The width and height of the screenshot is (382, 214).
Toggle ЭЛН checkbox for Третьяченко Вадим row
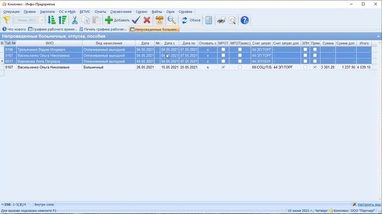click(x=305, y=49)
